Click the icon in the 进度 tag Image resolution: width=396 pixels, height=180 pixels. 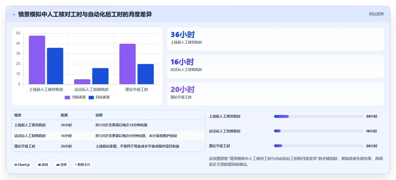click(58, 165)
